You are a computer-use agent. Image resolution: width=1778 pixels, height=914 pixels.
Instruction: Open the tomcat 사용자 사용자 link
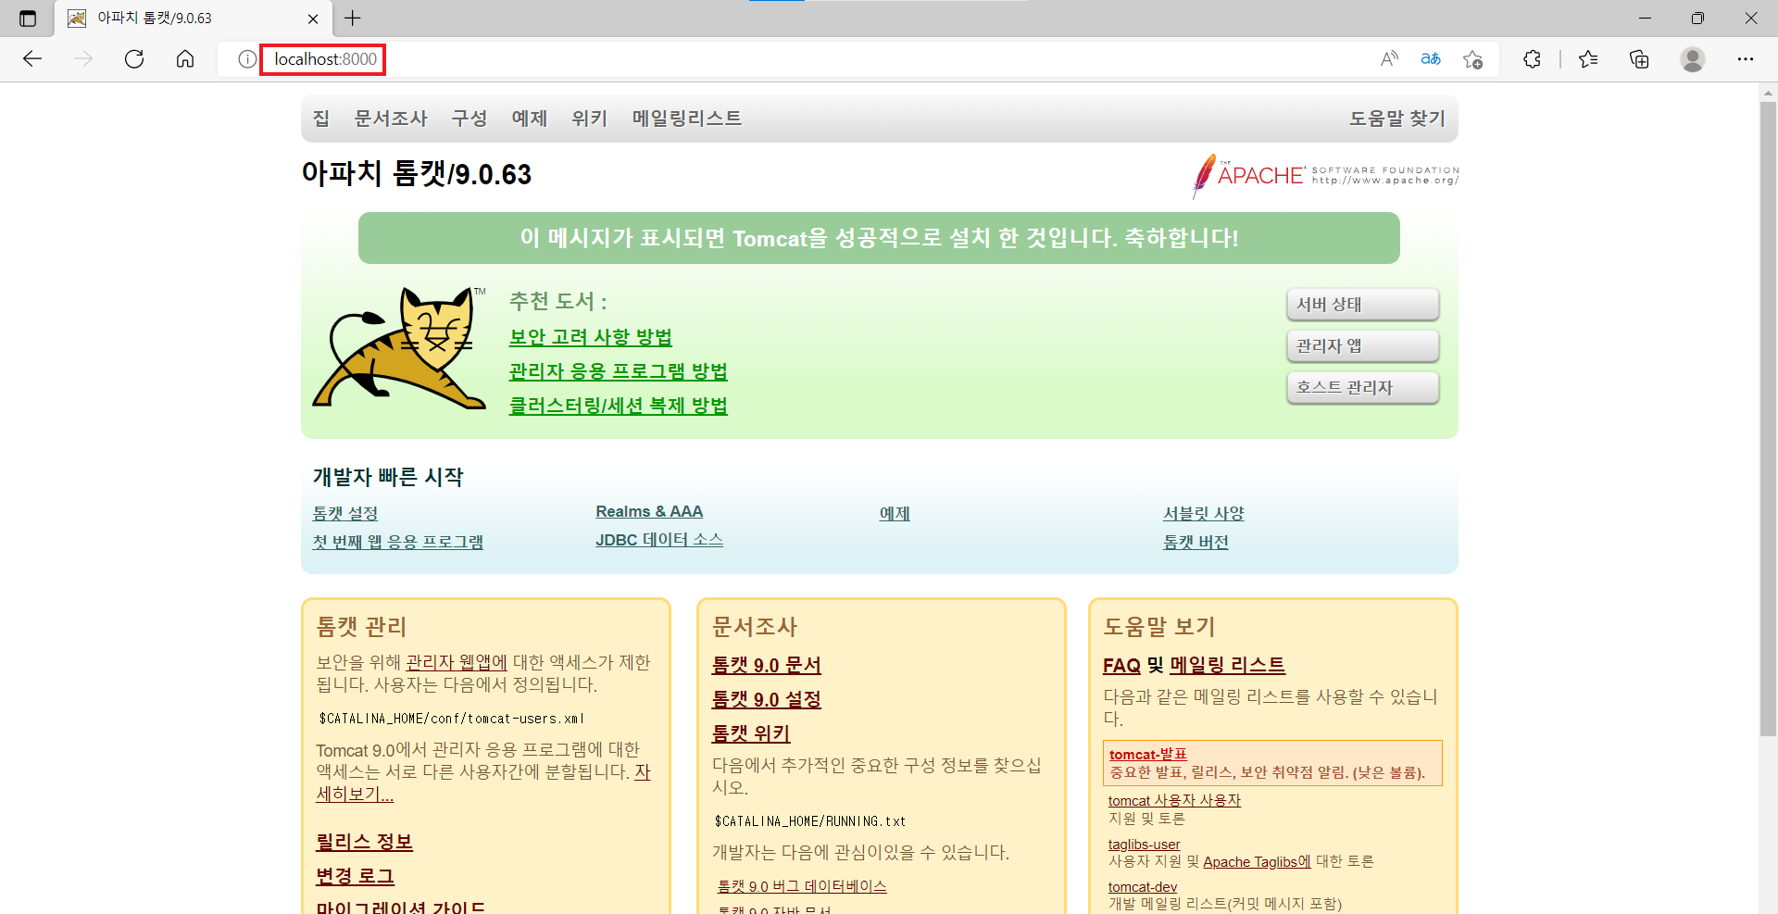[x=1174, y=800]
